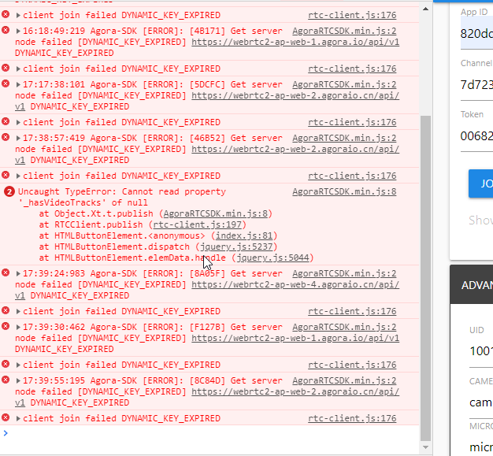Click the console vertical scrollbar thumb
The width and height of the screenshot is (493, 456).
(425, 278)
